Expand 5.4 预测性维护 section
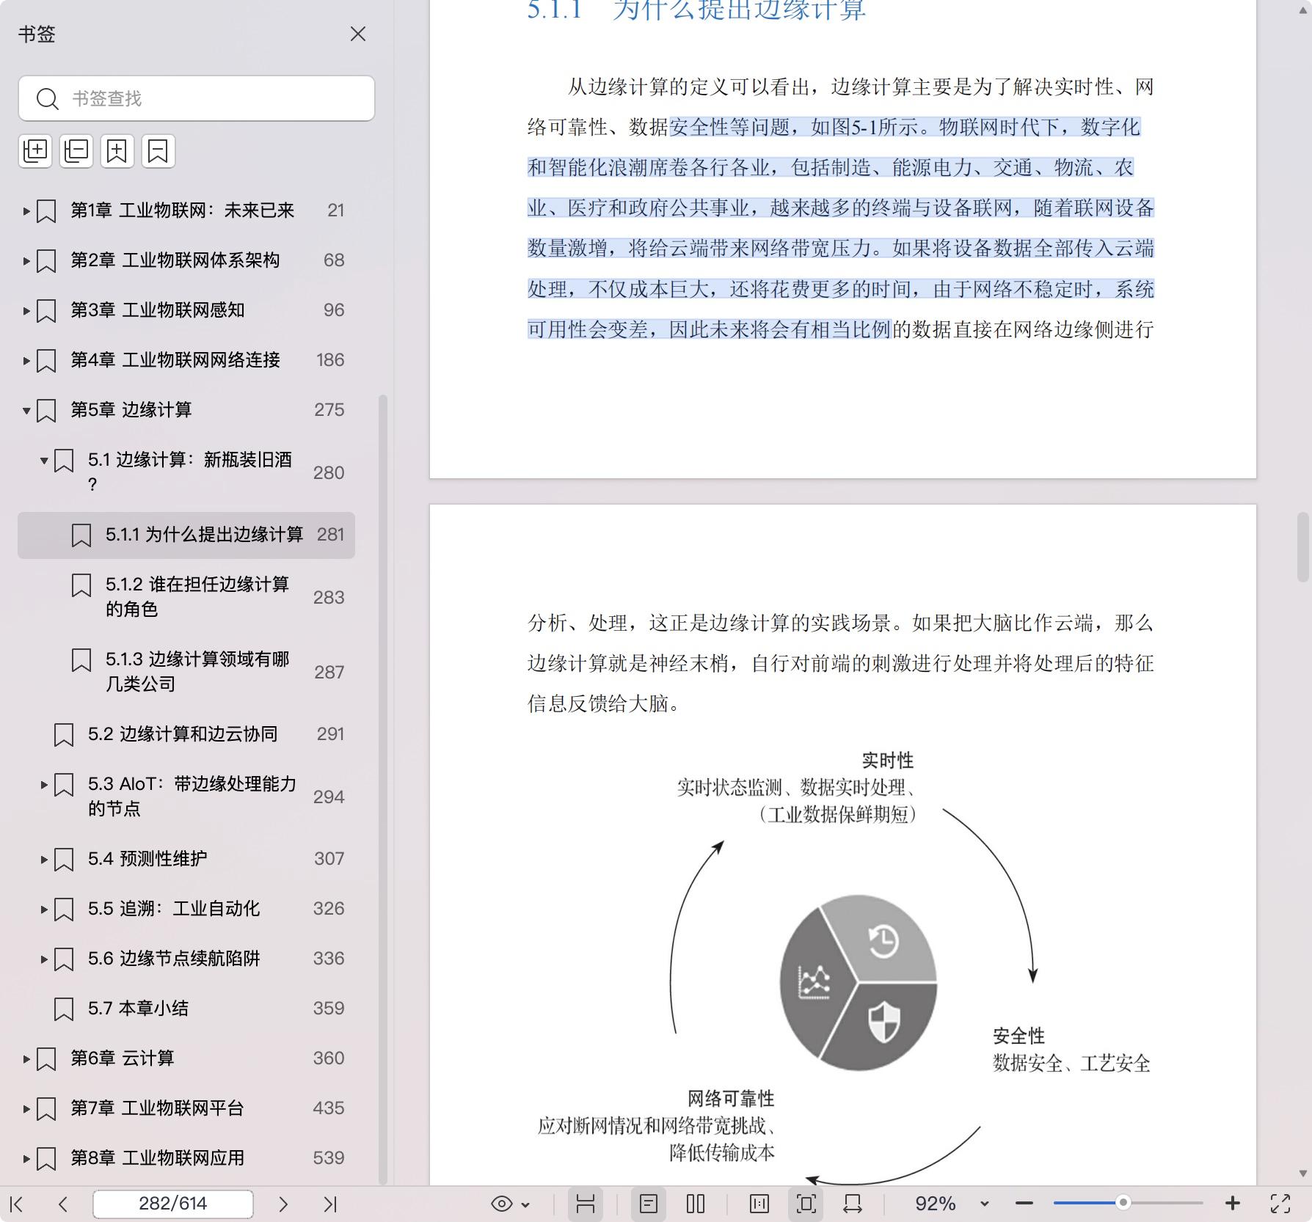The image size is (1312, 1222). tap(44, 860)
